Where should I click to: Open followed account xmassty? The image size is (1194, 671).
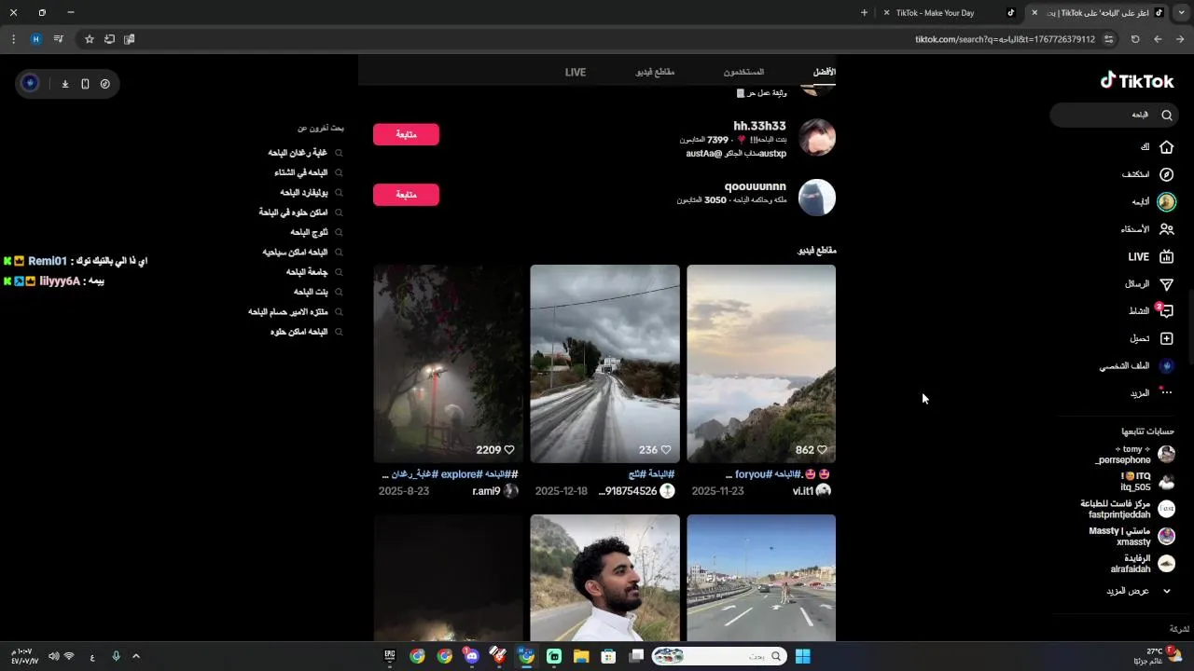1132,536
